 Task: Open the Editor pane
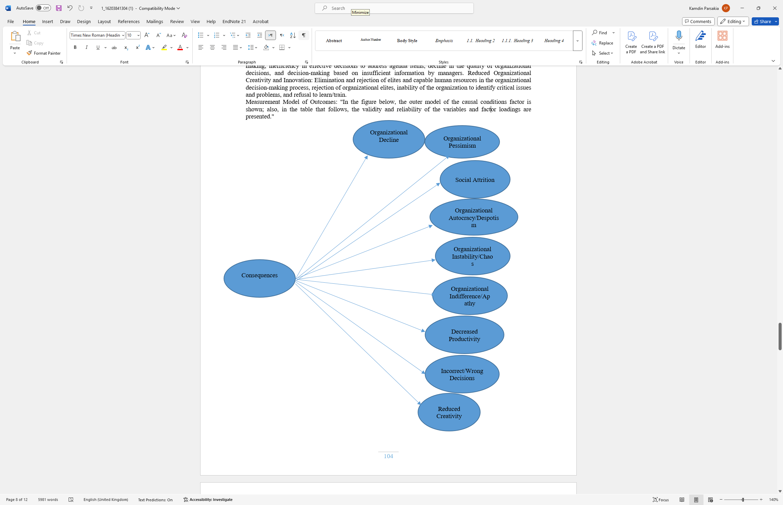[x=700, y=39]
